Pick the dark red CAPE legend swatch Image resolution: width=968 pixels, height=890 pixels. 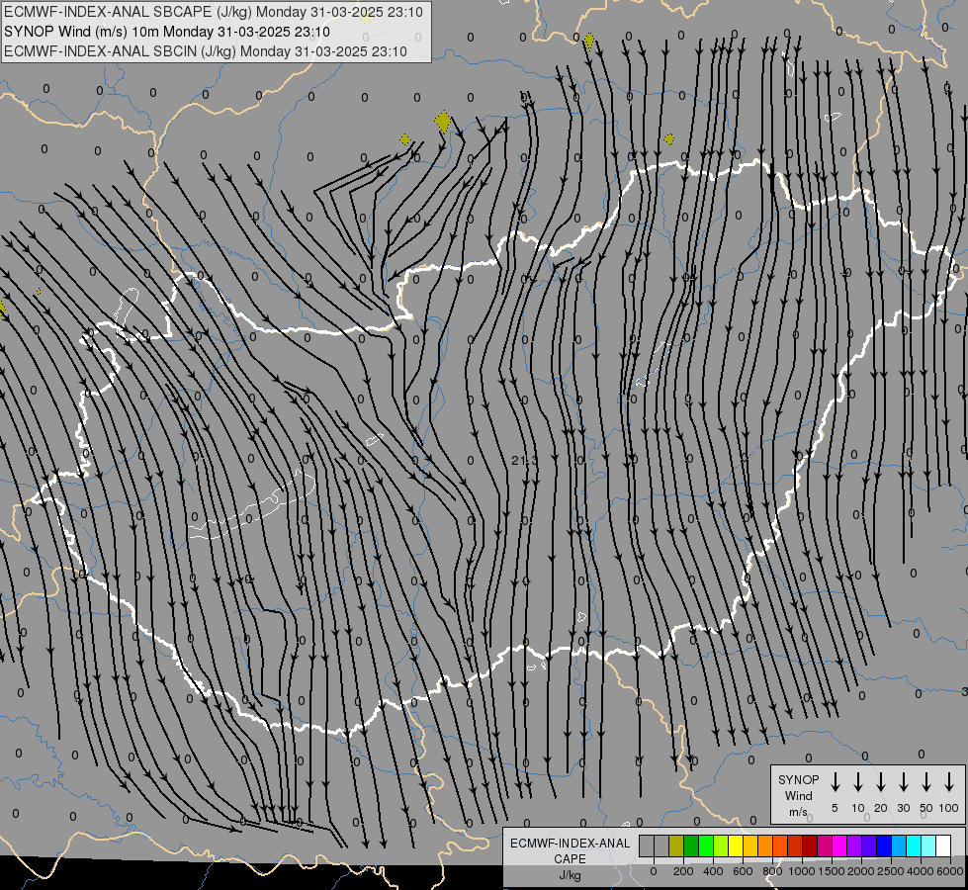810,845
